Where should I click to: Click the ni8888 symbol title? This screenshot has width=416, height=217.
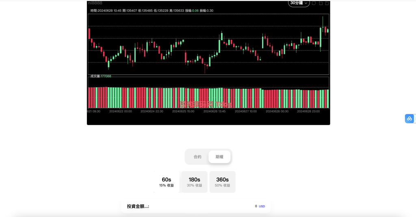(95, 3)
